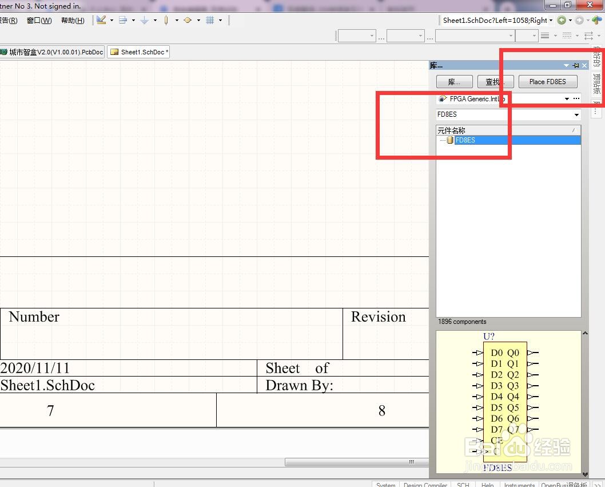Click the Sheet1.SchDoc address field

coord(495,20)
